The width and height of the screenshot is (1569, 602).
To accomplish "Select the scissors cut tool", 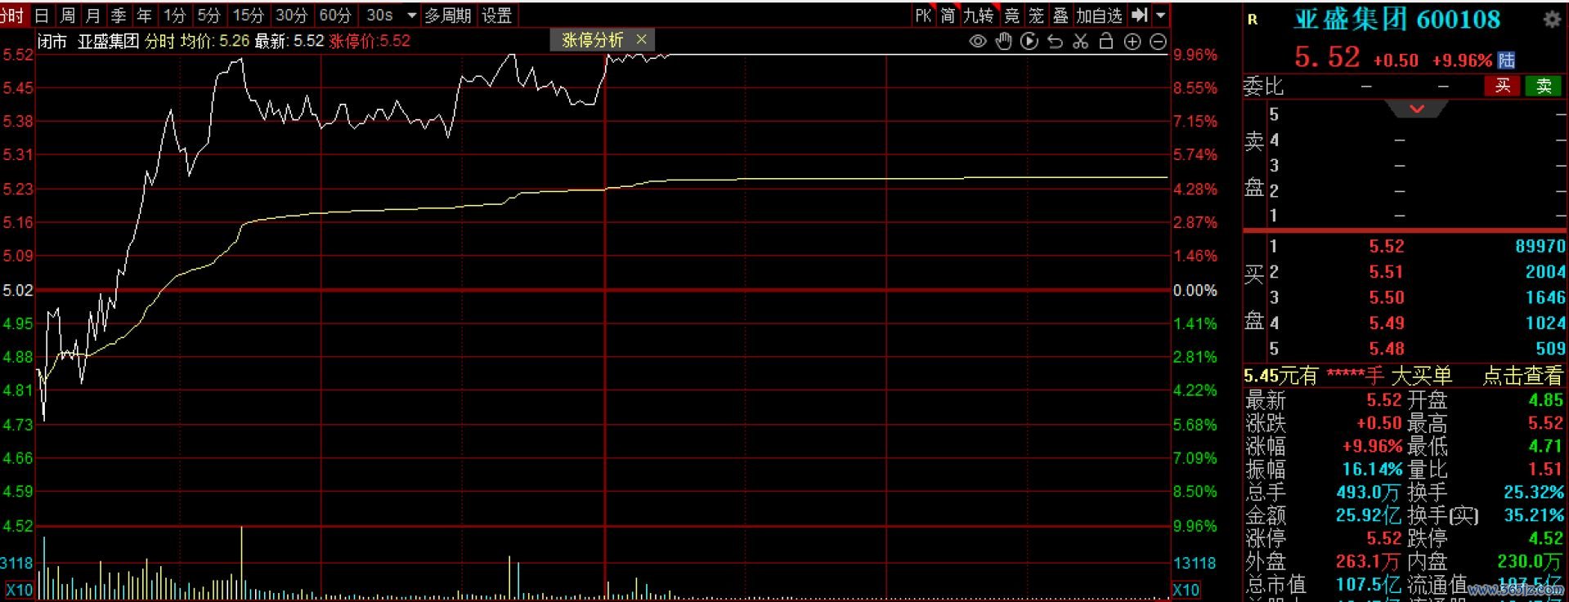I will [x=1080, y=41].
